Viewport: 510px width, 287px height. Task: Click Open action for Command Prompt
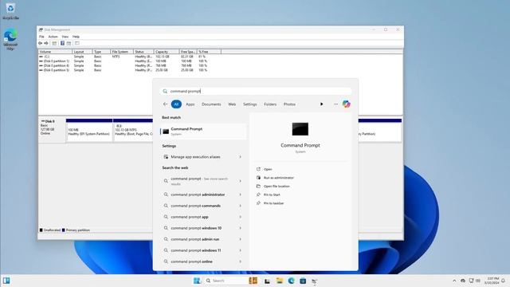tap(268, 169)
